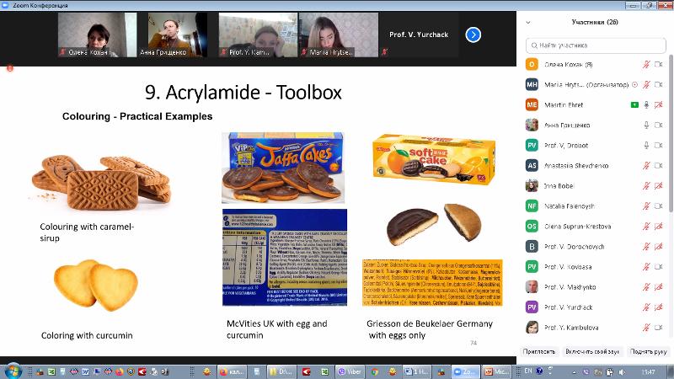Click Олена Кохан video thumbnail
The width and height of the screenshot is (674, 379).
[x=97, y=35]
